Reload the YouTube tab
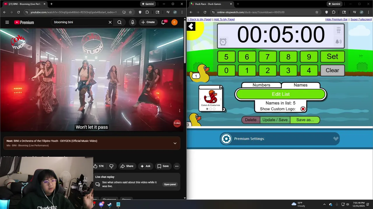The width and height of the screenshot is (373, 209). (x=18, y=12)
